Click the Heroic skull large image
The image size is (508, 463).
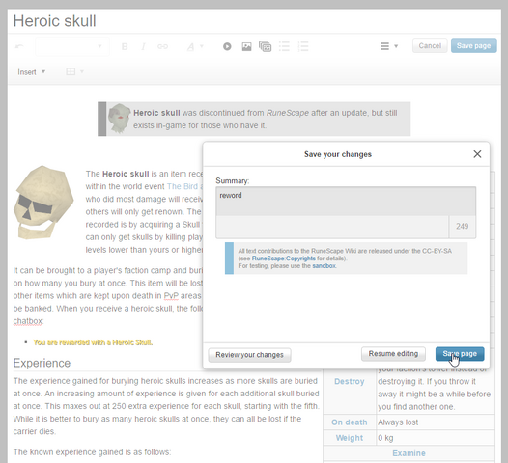point(43,202)
